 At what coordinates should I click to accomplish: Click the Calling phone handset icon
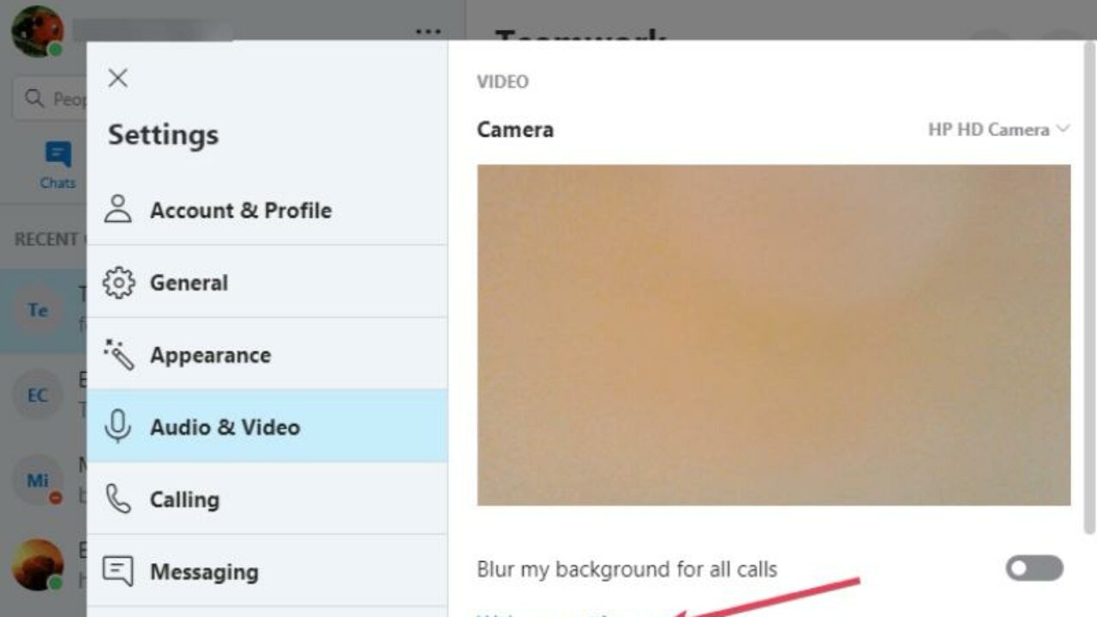click(x=118, y=500)
